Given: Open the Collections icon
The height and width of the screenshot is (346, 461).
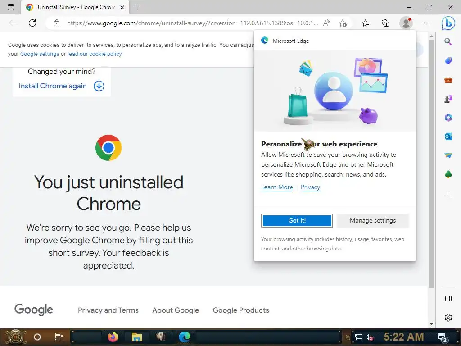Looking at the screenshot, I should 385,23.
